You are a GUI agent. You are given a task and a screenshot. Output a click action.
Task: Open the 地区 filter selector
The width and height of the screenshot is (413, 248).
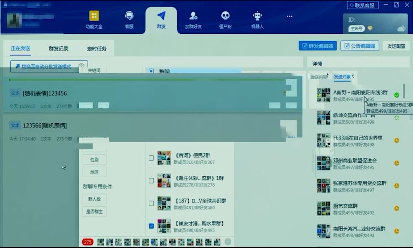[x=94, y=172]
